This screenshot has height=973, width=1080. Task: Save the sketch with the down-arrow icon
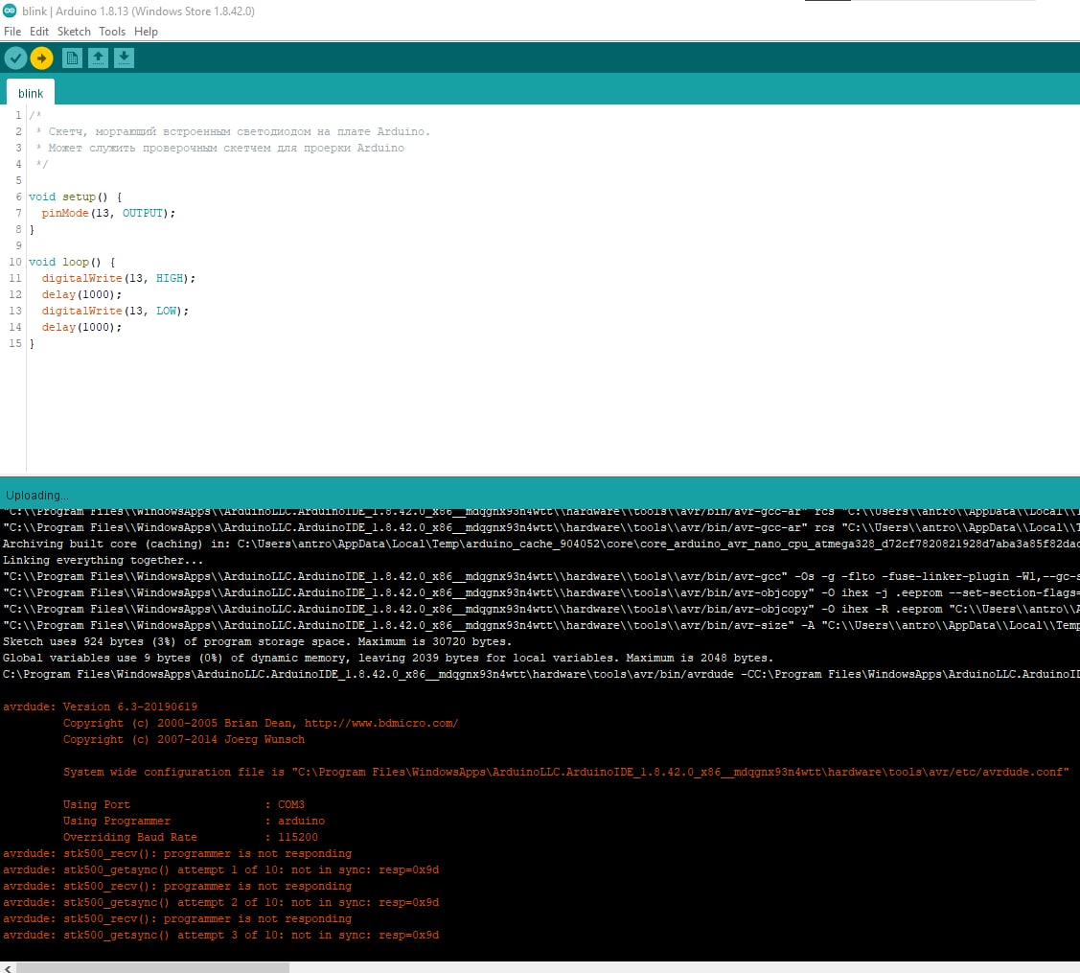[x=124, y=58]
